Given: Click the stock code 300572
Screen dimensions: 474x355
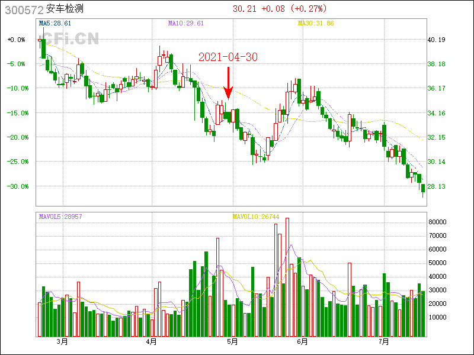Looking at the screenshot, I should pyautogui.click(x=21, y=9).
